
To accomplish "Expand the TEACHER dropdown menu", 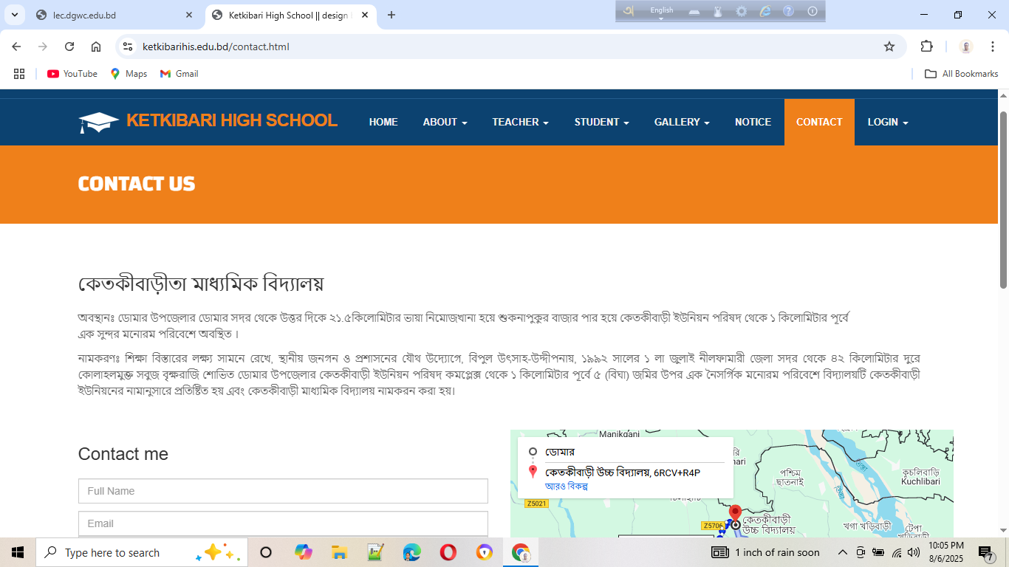I will click(x=520, y=122).
